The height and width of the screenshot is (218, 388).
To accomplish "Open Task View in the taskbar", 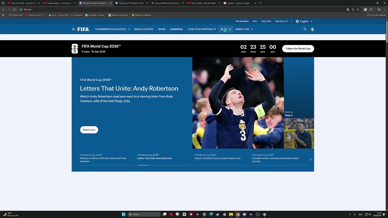I will click(165, 214).
